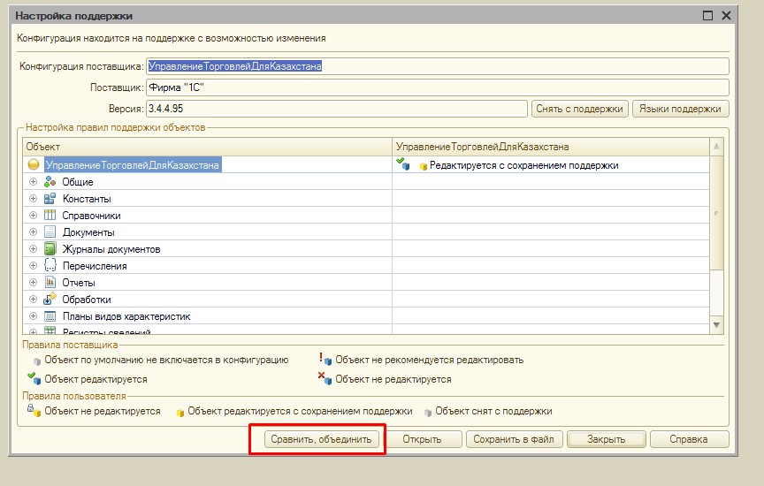
Task: Open Справка help button
Action: click(689, 439)
